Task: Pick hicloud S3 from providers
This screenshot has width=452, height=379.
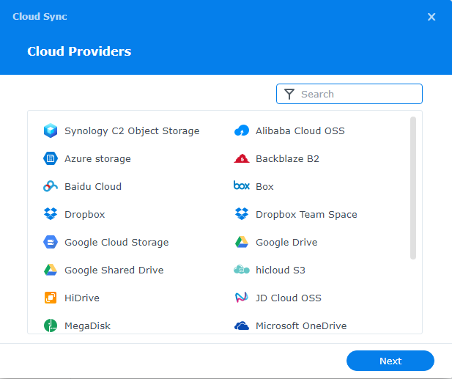Action: coord(280,271)
